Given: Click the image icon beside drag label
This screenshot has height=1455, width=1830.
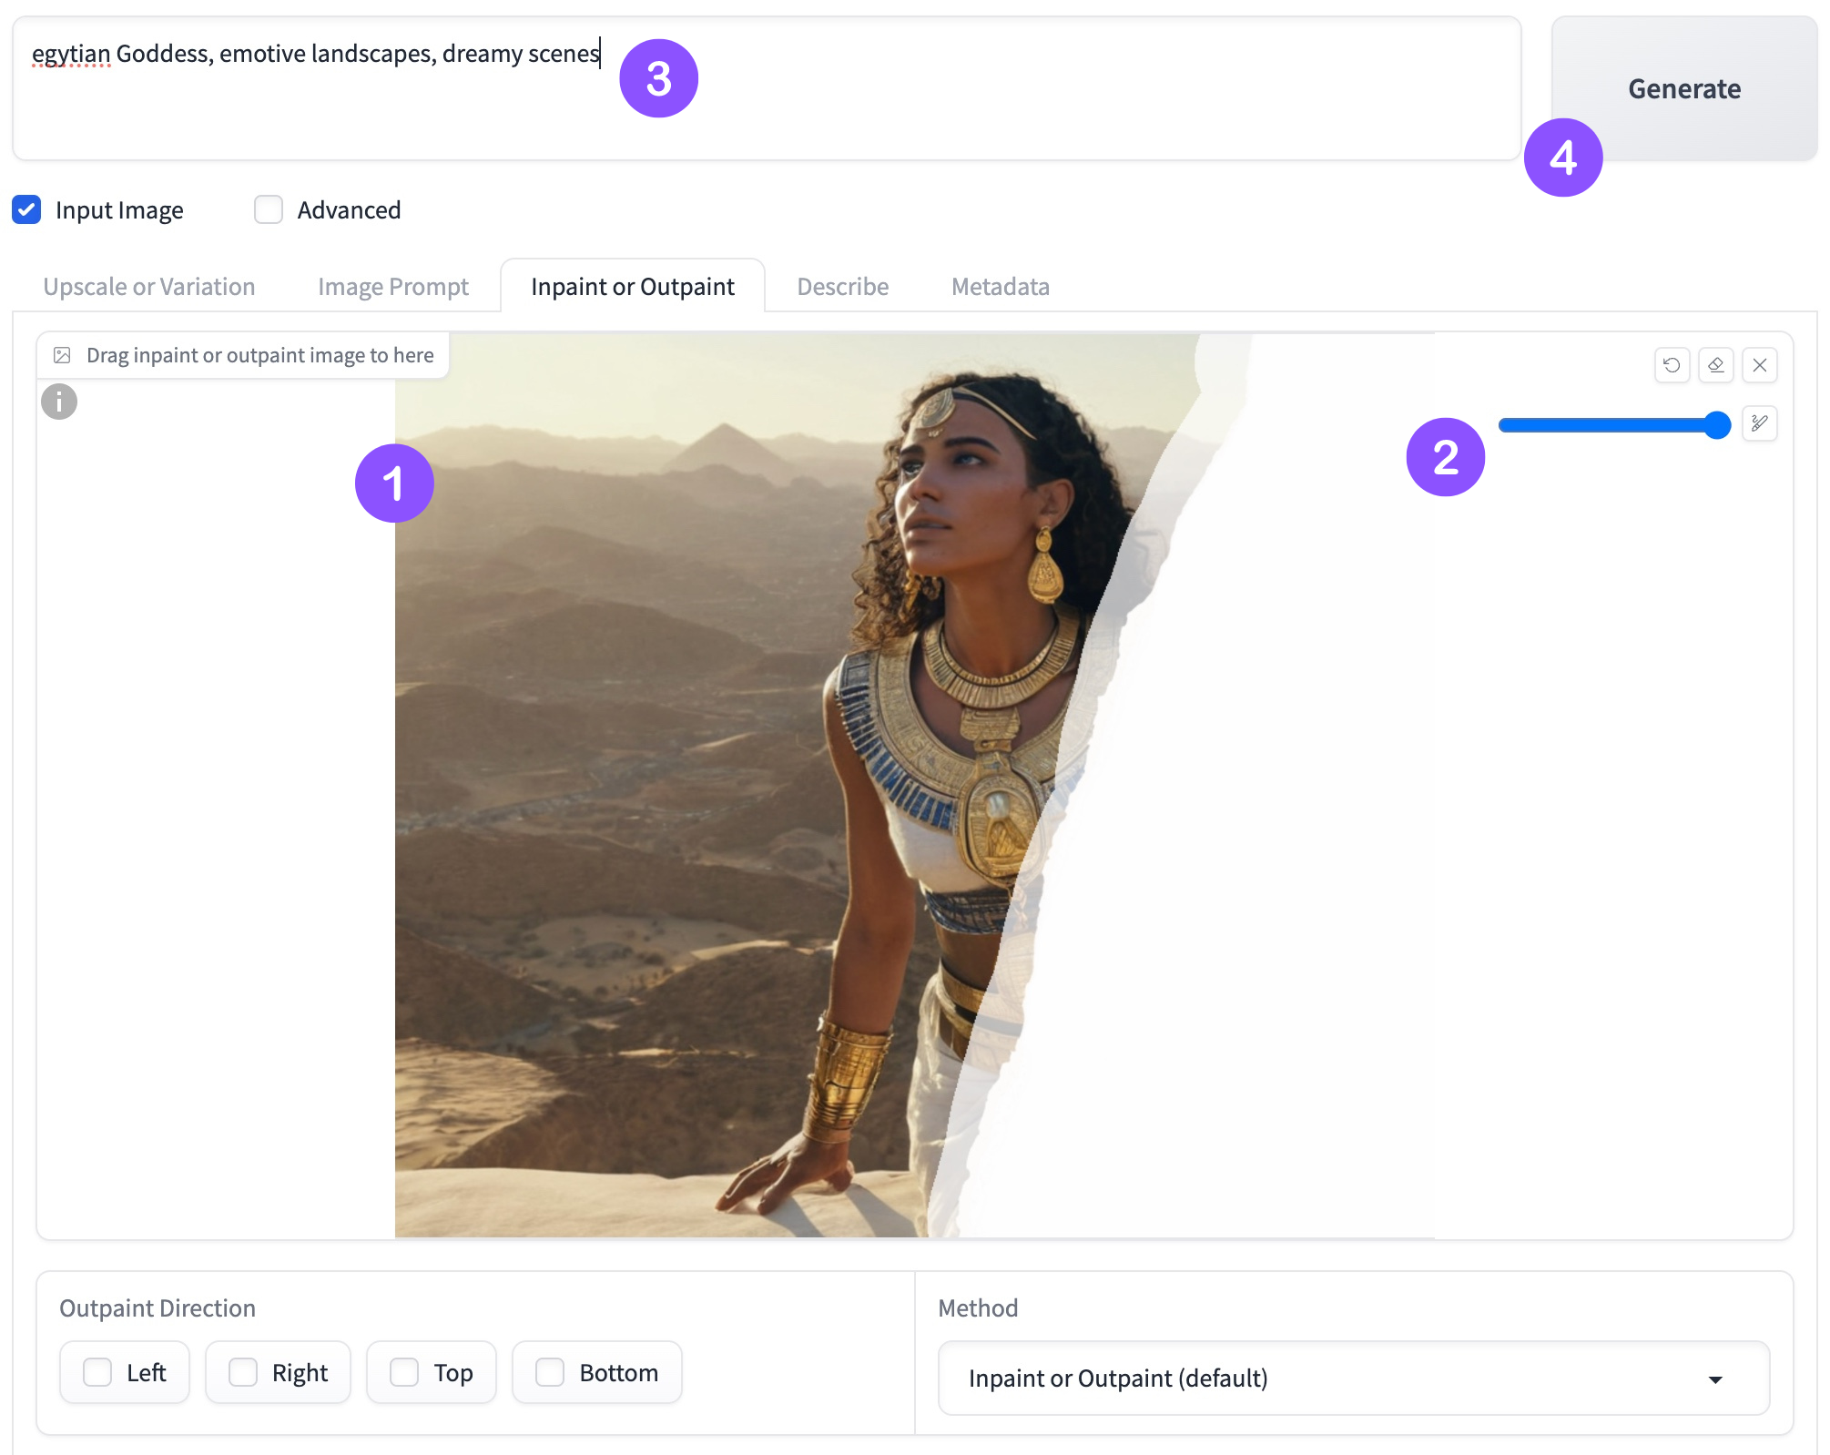Looking at the screenshot, I should coord(62,355).
